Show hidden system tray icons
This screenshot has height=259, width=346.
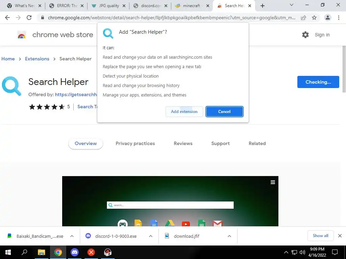[286, 252]
